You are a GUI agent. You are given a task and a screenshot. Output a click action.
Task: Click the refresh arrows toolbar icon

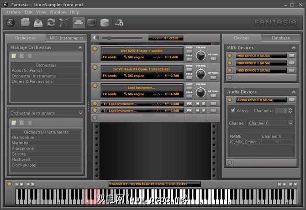coord(51,22)
